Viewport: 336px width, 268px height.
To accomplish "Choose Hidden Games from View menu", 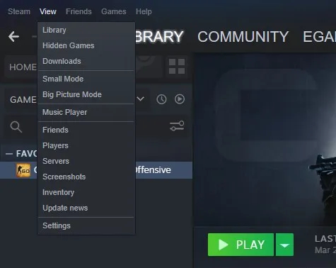I will 86,45.
